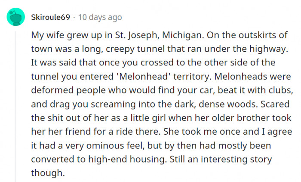The image size is (301, 182).
Task: Collapse the comment using the vertical thread line
Action: [15, 107]
